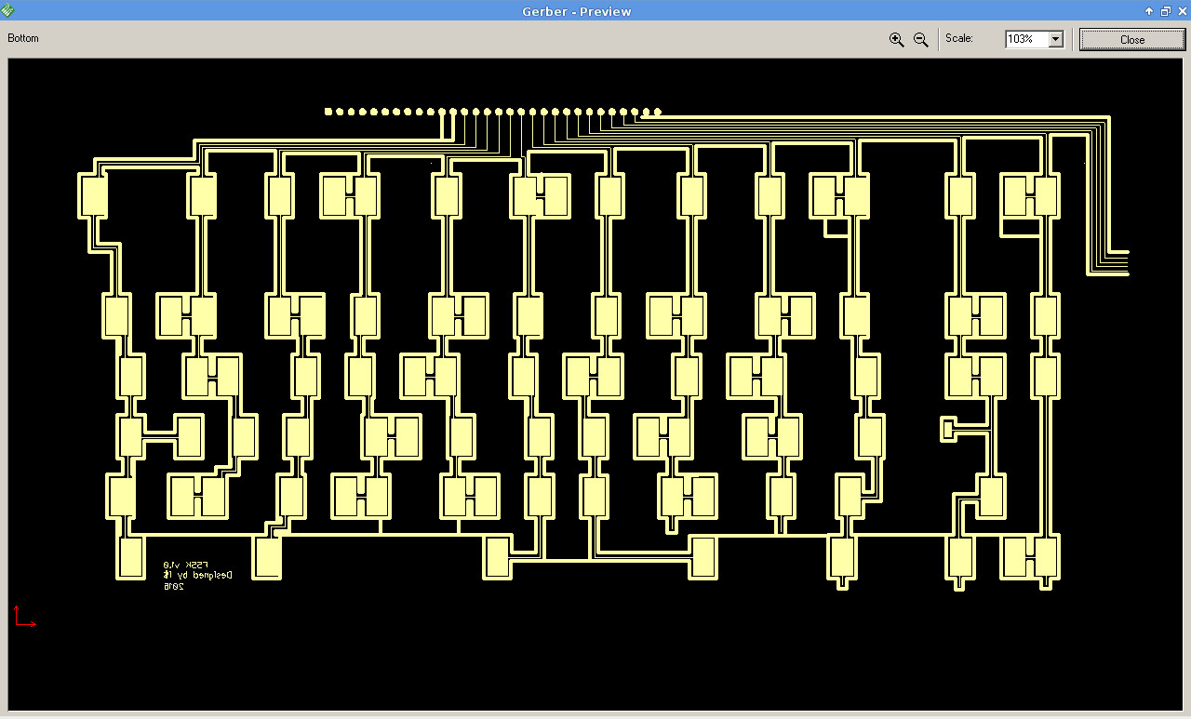Click the rightmost round pad in connector row
Image resolution: width=1191 pixels, height=719 pixels.
pyautogui.click(x=658, y=113)
